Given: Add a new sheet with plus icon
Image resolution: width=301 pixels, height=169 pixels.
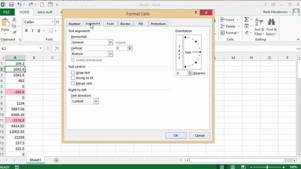Looking at the screenshot, I should coord(56,160).
